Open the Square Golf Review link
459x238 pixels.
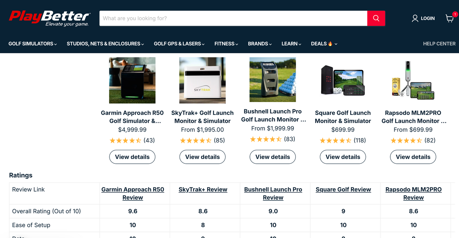343,190
